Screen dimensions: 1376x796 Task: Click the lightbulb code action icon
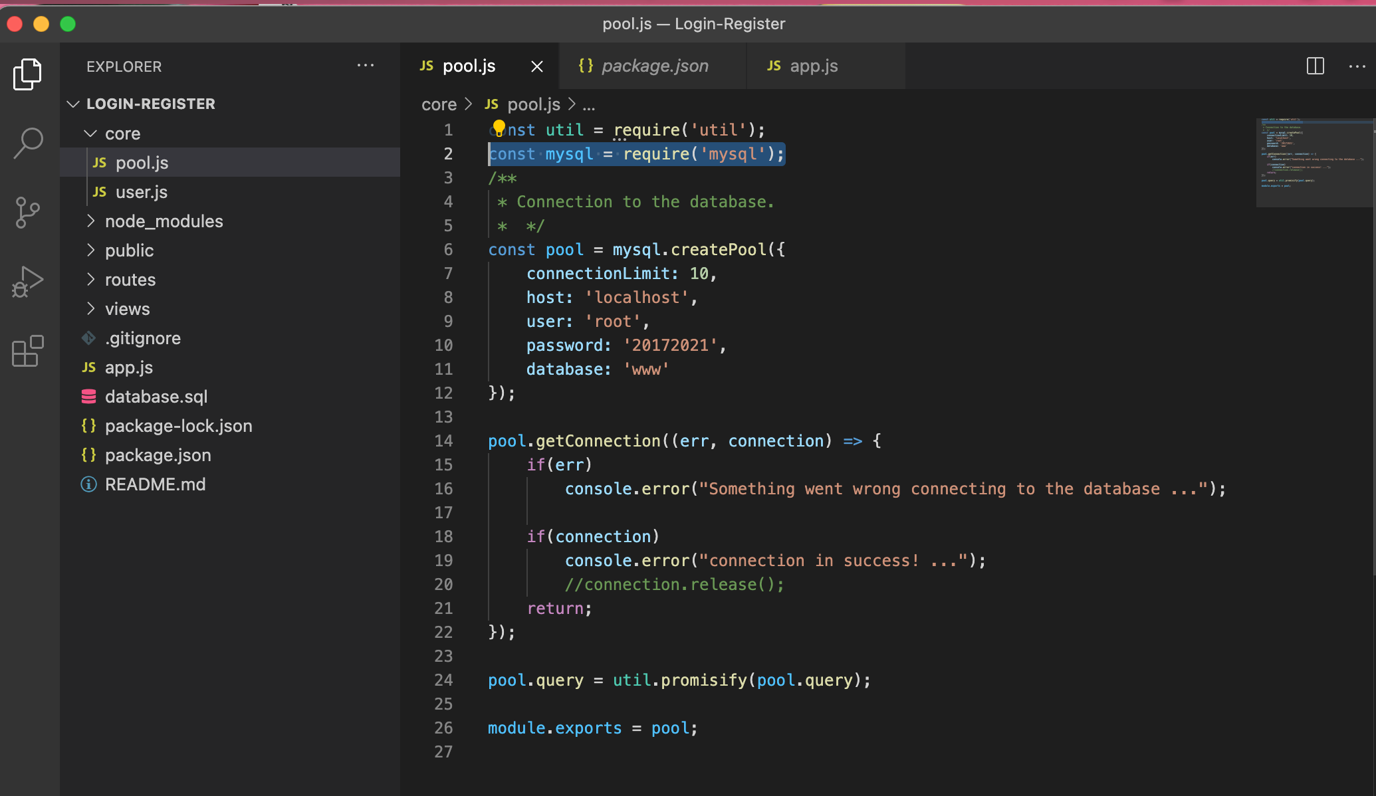[x=499, y=127]
